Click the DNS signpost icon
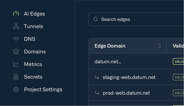Image resolution: width=184 pixels, height=106 pixels. click(16, 39)
